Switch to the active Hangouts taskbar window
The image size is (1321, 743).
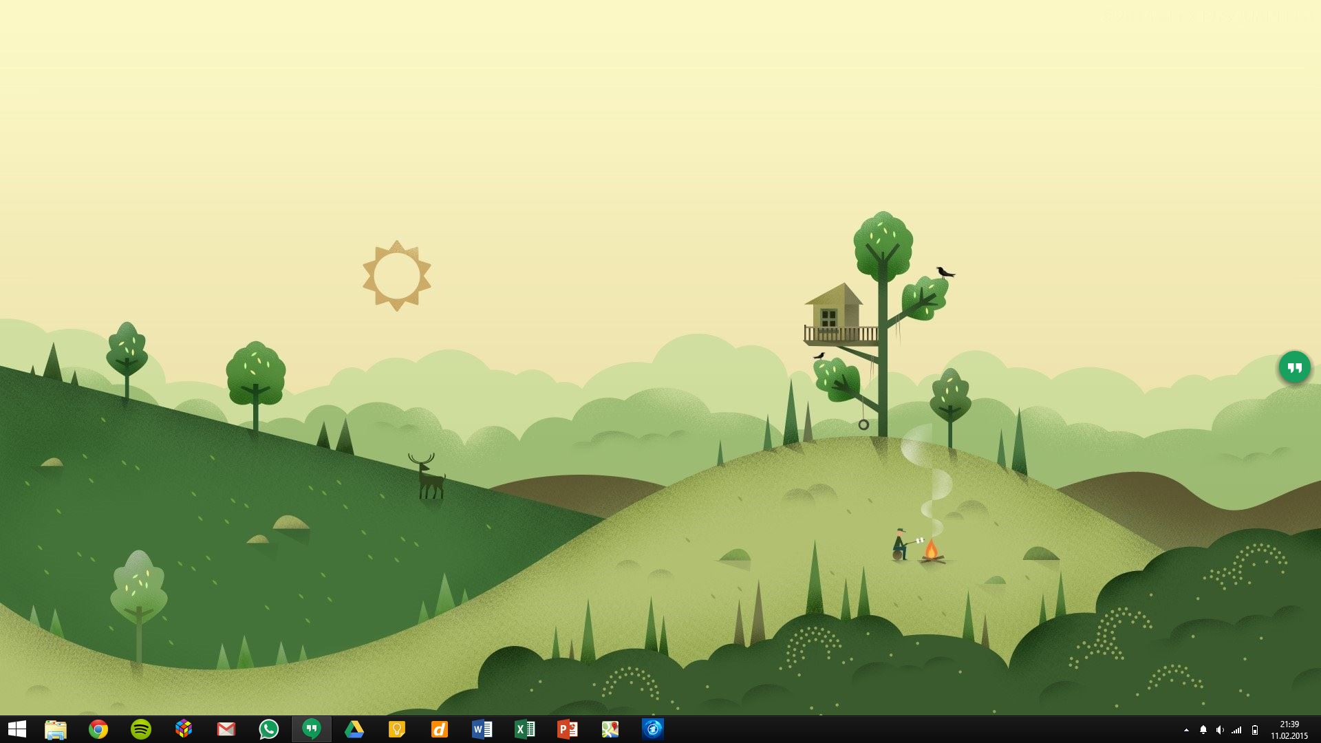click(312, 729)
